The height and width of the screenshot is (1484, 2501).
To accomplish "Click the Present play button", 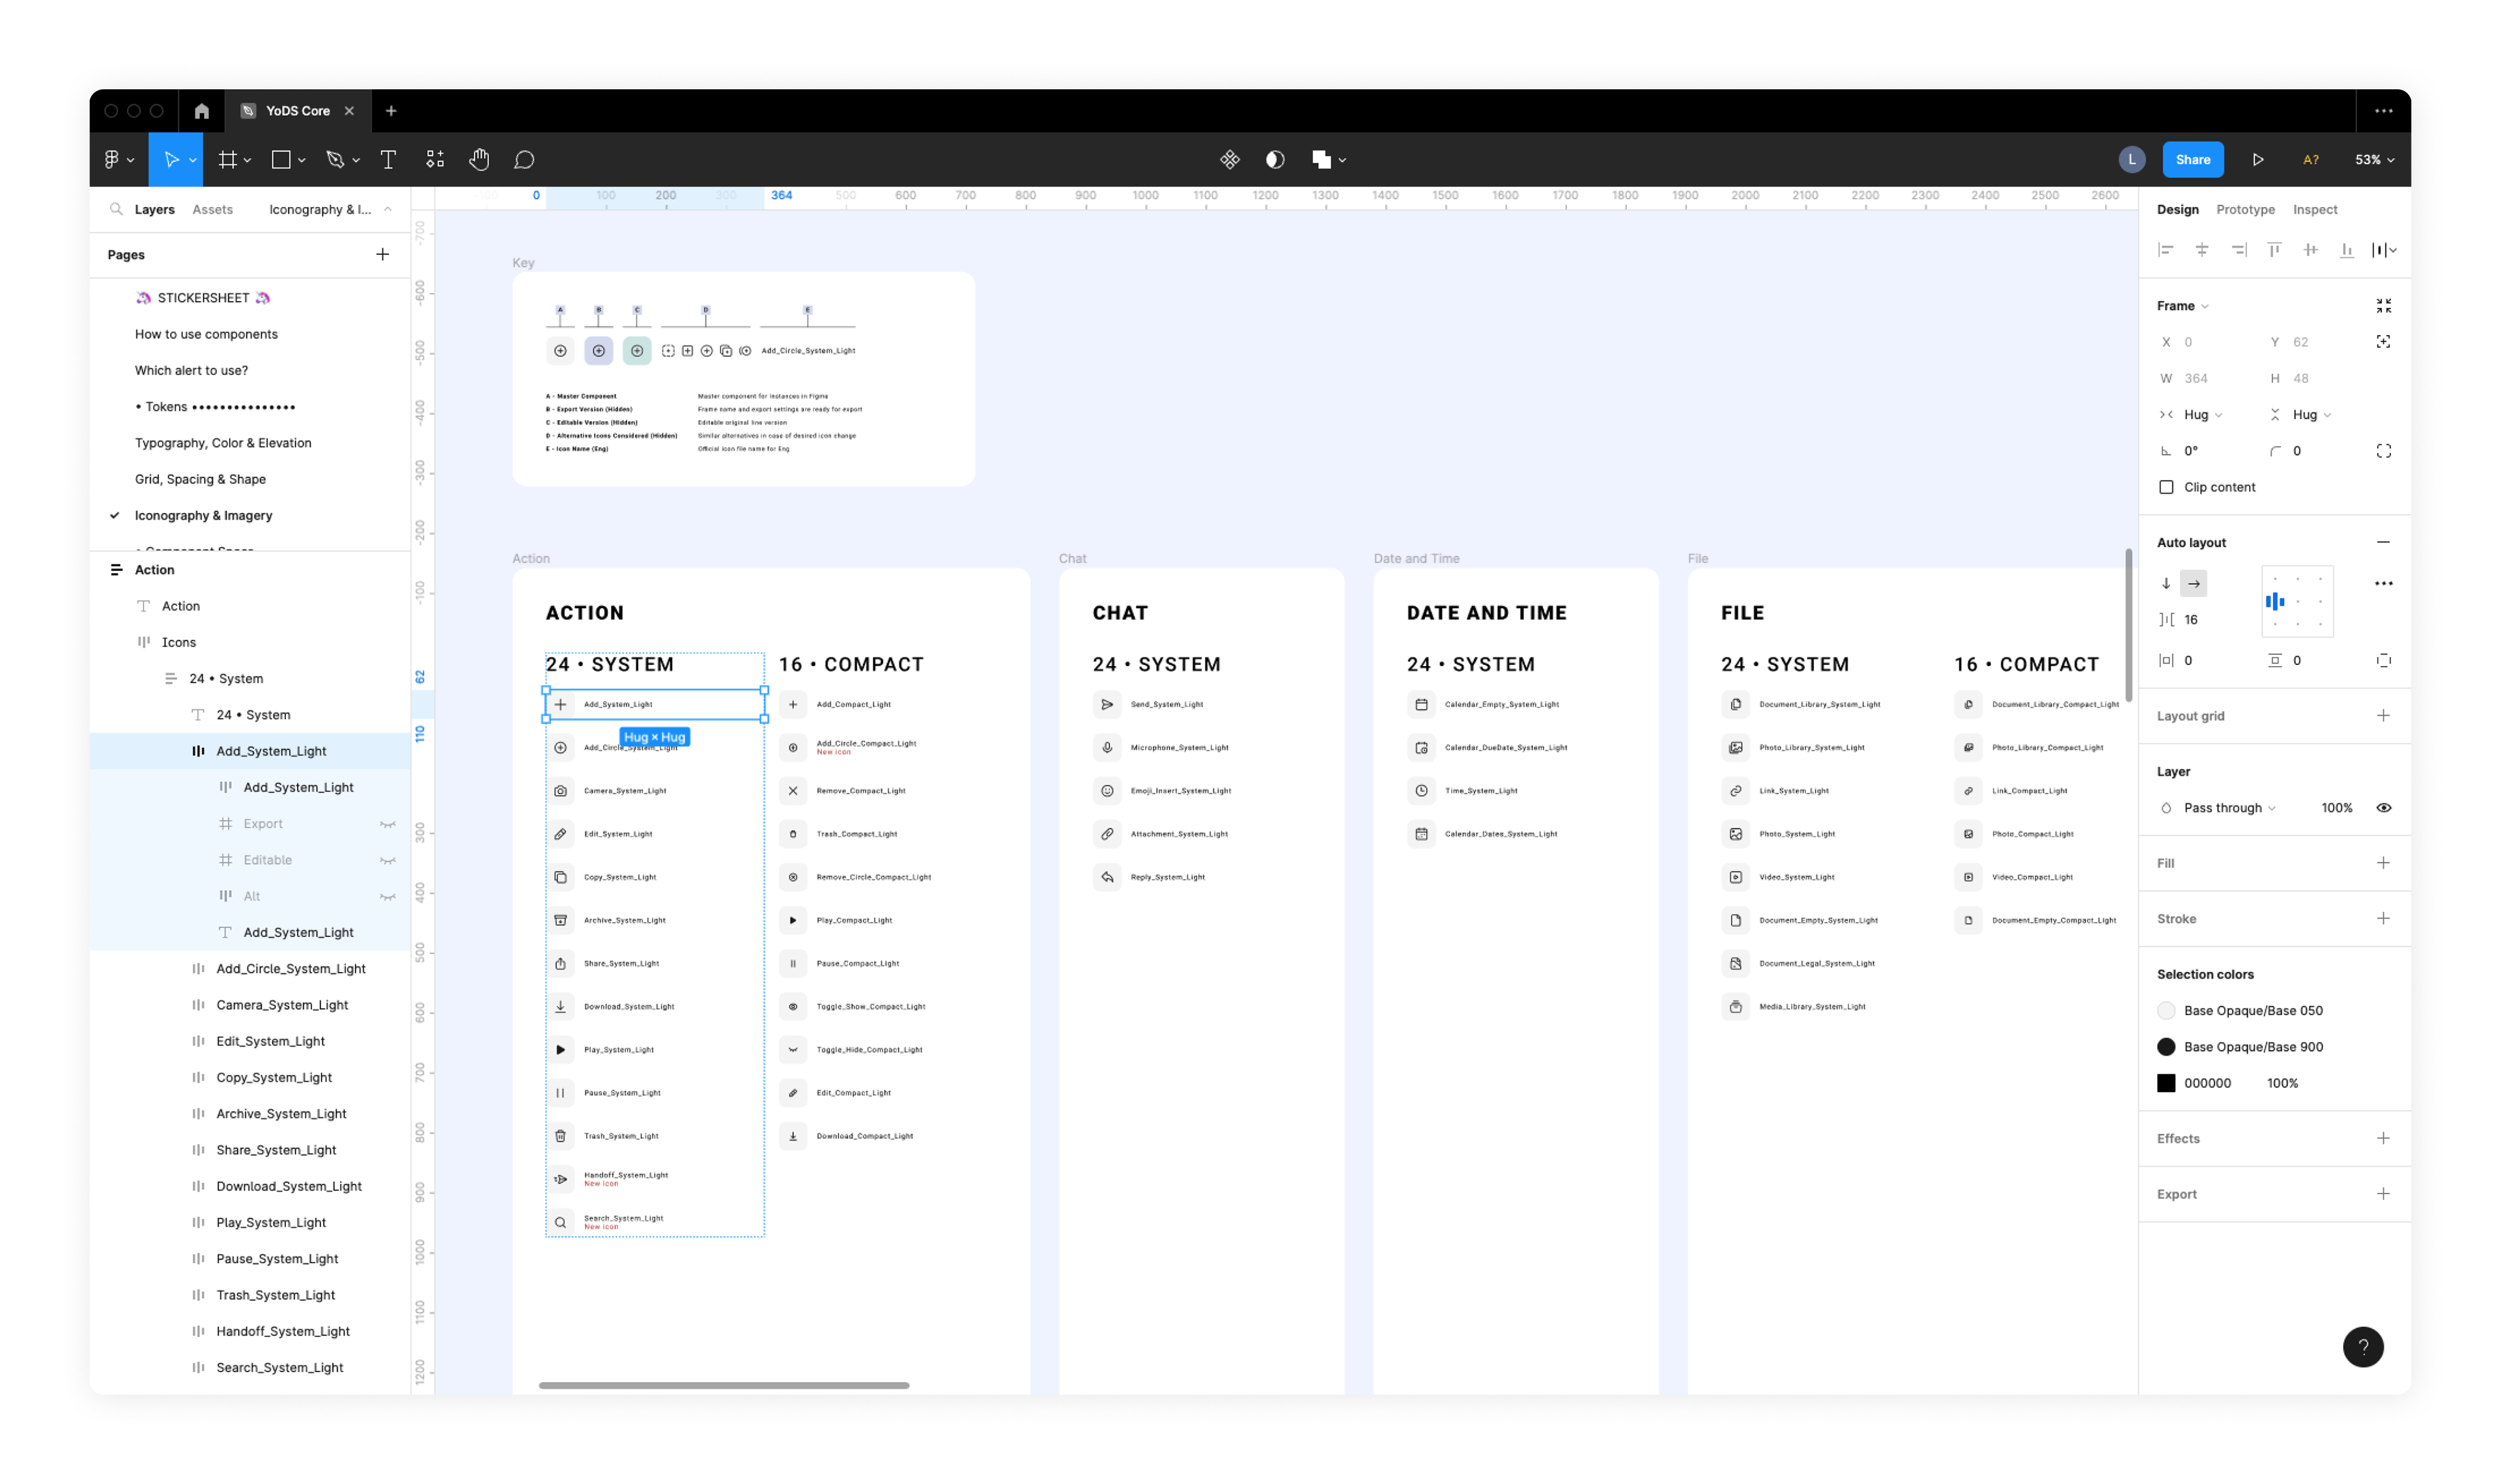I will [x=2257, y=159].
